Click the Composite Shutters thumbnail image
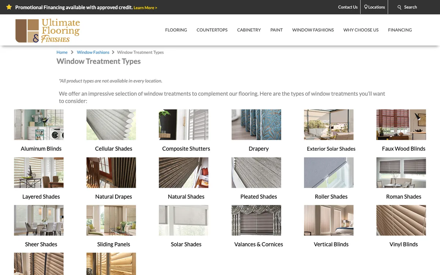Viewport: 440px width, 275px height. click(184, 125)
